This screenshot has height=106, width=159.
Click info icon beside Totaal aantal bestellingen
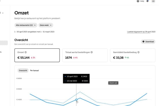point(92,52)
